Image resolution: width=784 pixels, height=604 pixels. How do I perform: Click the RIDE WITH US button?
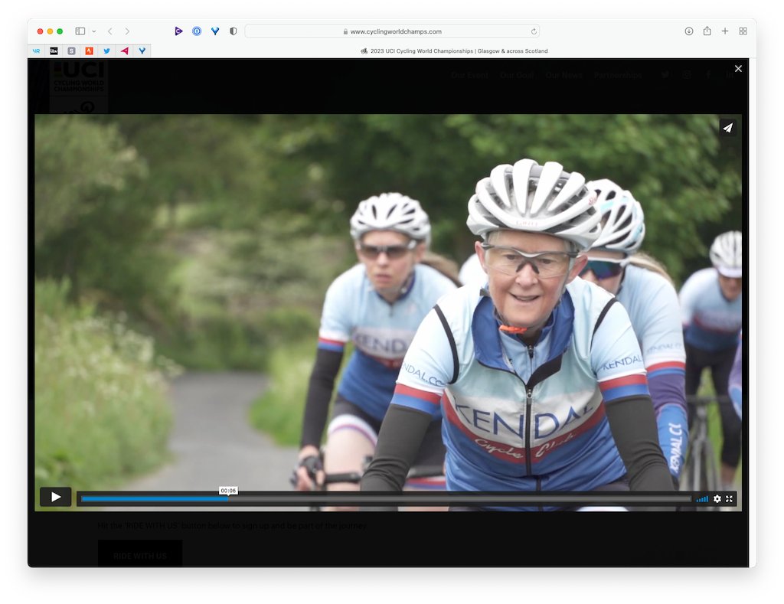[x=140, y=556]
